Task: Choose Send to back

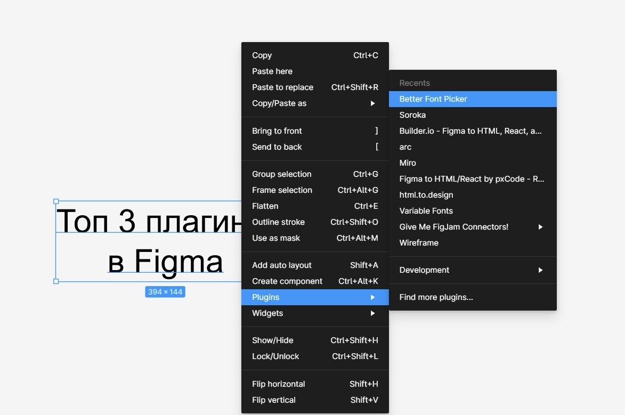Action: pyautogui.click(x=315, y=147)
